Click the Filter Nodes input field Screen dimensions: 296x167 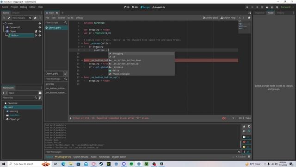click(22, 18)
